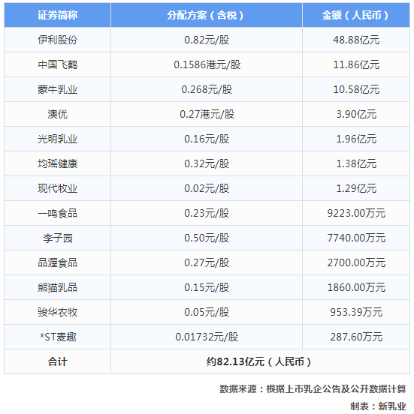Click the 制表：新乳业 credit line
Viewport: 414px width, 414px height.
pyautogui.click(x=378, y=406)
